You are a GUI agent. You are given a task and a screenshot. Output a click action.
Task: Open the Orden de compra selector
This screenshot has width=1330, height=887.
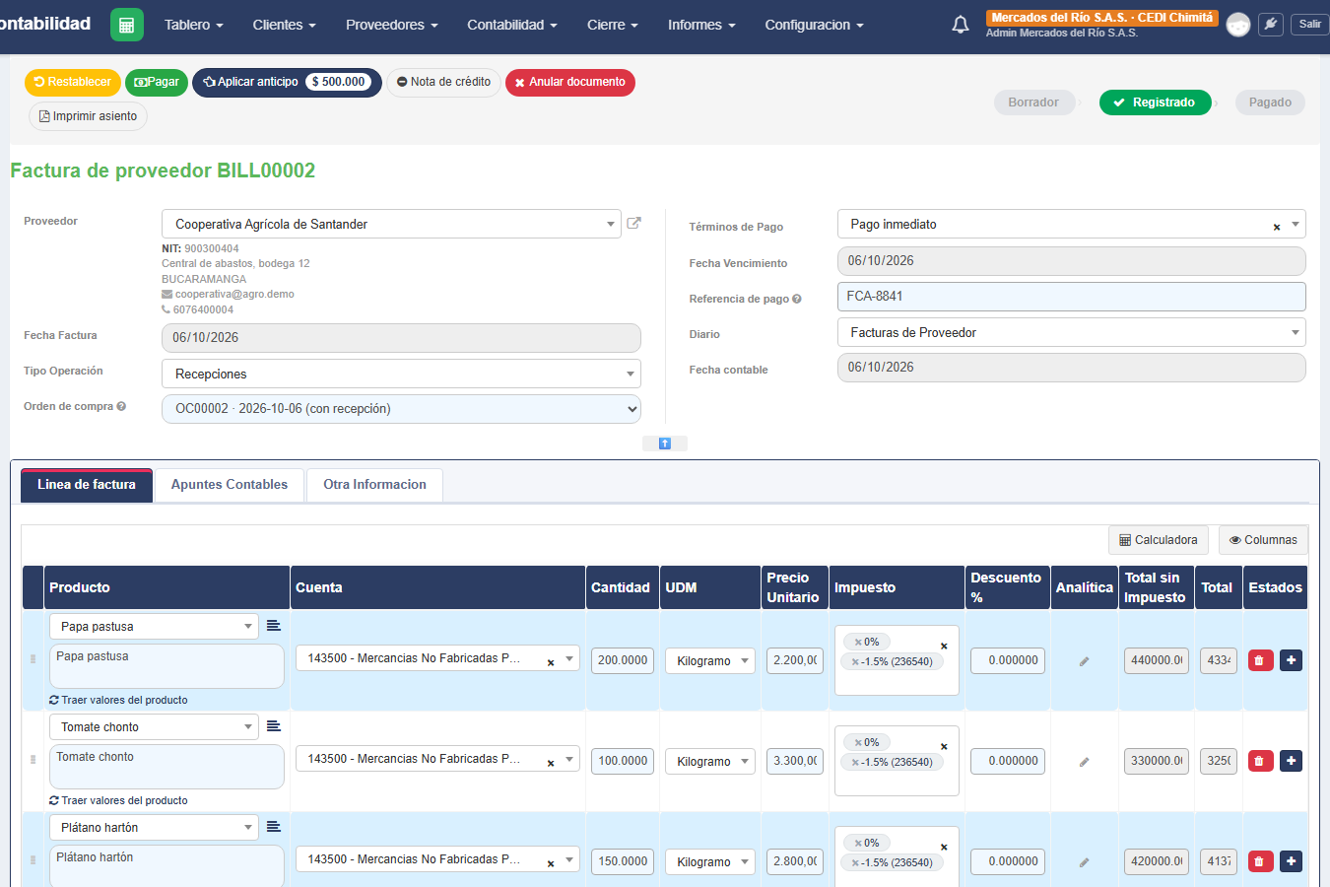point(401,409)
